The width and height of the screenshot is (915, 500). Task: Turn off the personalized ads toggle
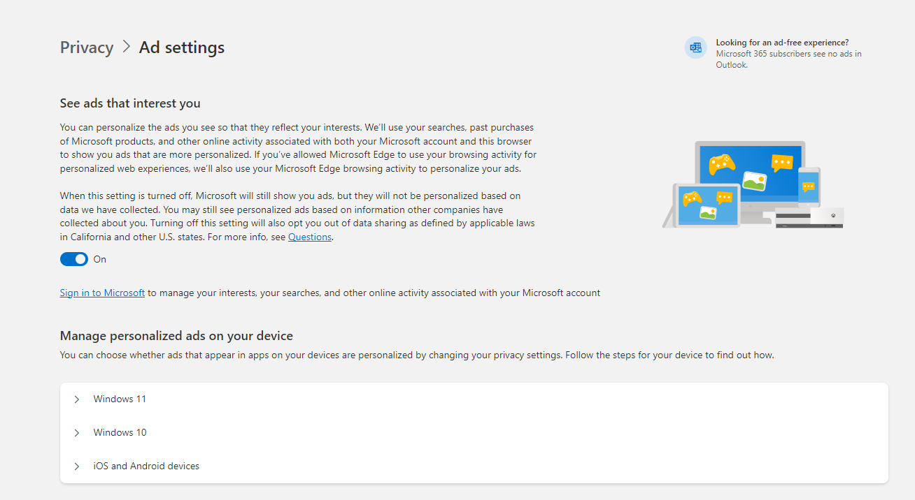[x=73, y=258]
